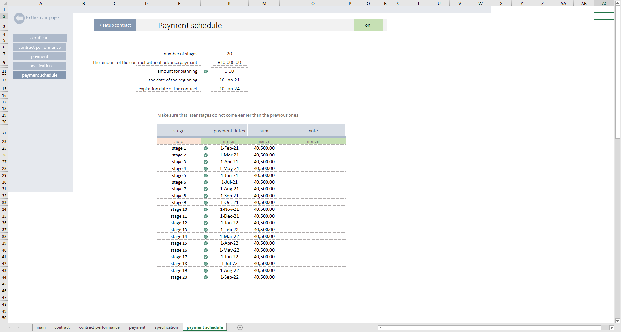Viewport: 621px width, 332px height.
Task: Click the horizontal scrollbar right arrow
Action: [611, 327]
